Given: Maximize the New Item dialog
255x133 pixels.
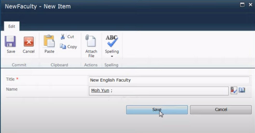Looking at the screenshot, I should [242, 5].
